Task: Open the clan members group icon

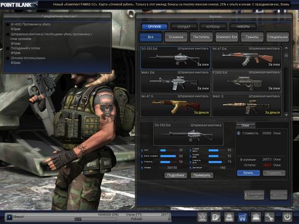Action: pos(256,217)
